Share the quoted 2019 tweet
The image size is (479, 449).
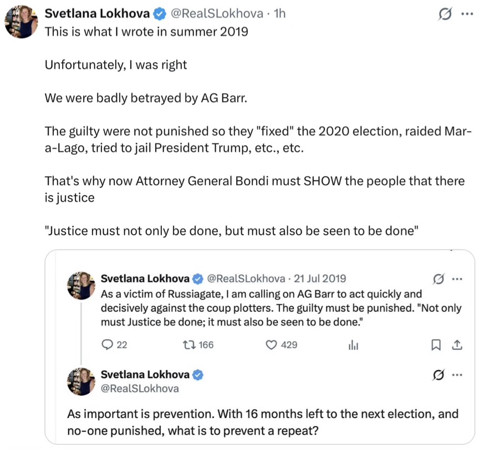click(457, 345)
